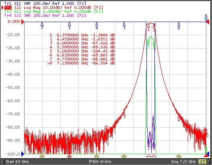The width and height of the screenshot is (212, 165).
Task: Select the active Tr2 S21 Log Mag trace
Action: click(x=54, y=7)
